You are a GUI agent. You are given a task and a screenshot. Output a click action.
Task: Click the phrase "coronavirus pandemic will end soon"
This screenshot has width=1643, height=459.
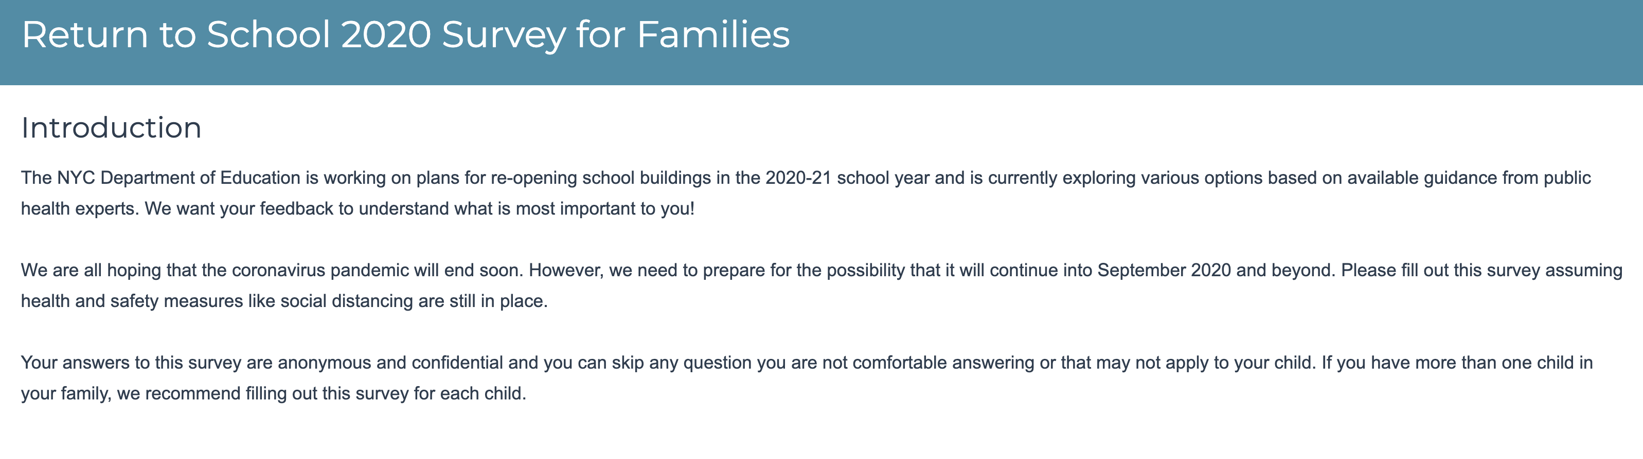pos(377,270)
